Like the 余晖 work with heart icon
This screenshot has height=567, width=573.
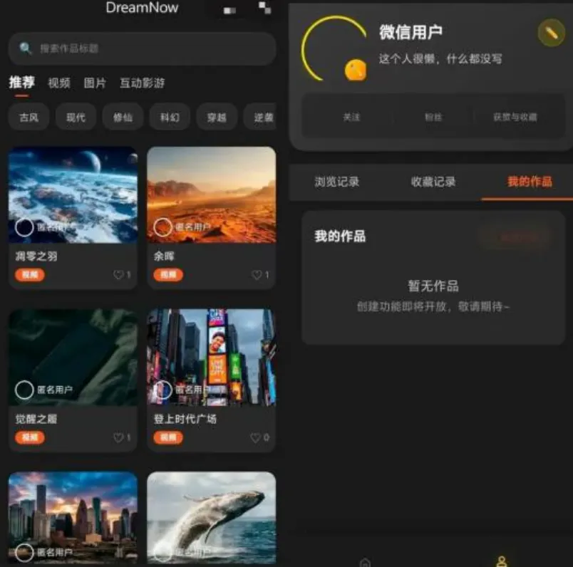[x=257, y=274]
